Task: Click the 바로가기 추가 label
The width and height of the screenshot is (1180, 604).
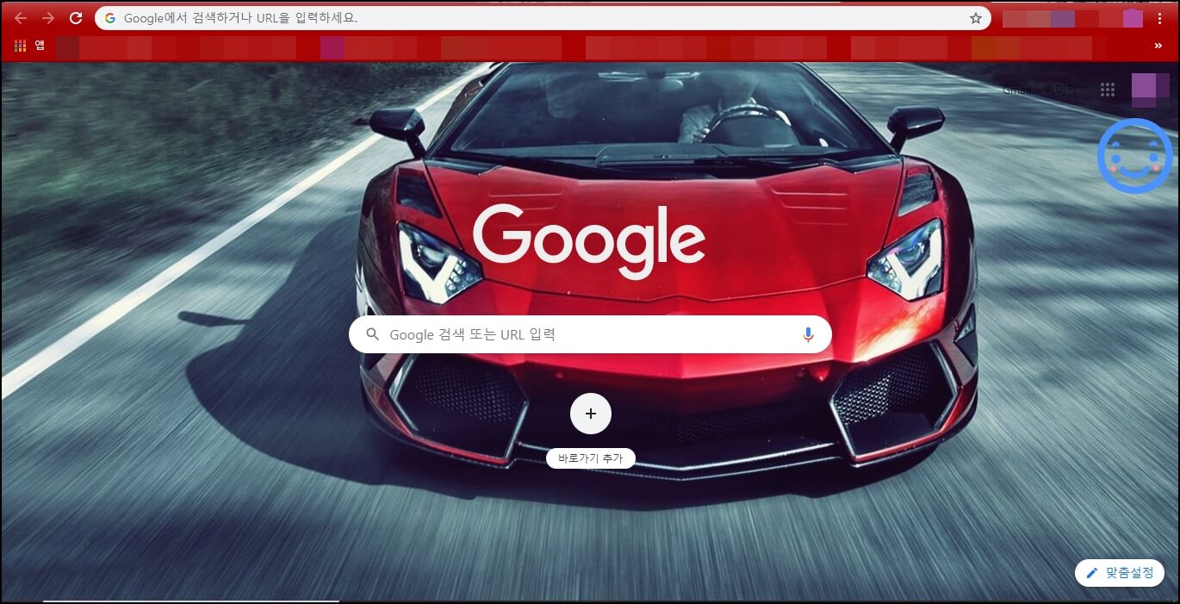Action: coord(591,458)
